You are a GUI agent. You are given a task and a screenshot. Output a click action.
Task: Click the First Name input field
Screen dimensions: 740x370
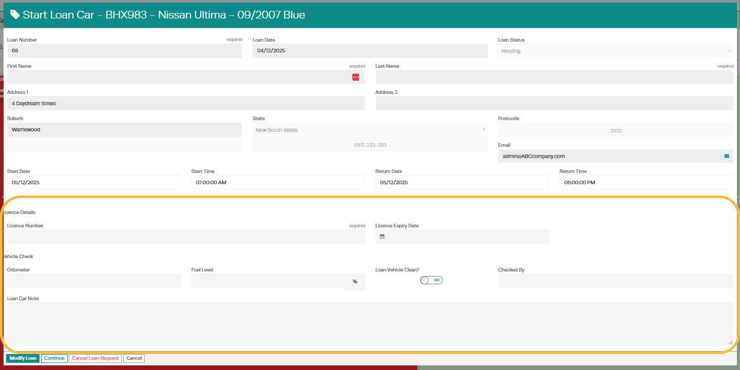[186, 77]
